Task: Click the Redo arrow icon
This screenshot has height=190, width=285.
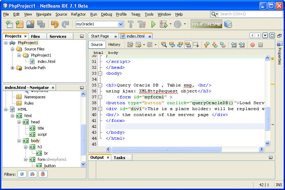Action: (65, 24)
